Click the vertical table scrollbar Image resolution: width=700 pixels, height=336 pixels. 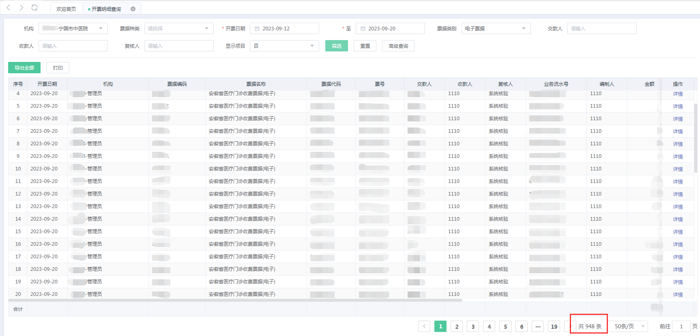(x=696, y=138)
